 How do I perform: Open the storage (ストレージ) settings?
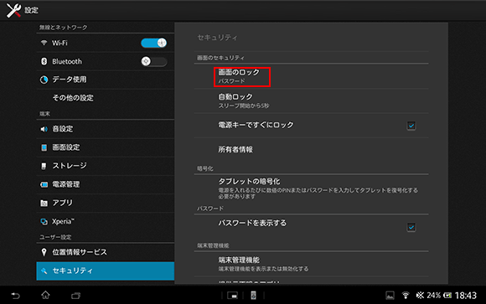(106, 166)
